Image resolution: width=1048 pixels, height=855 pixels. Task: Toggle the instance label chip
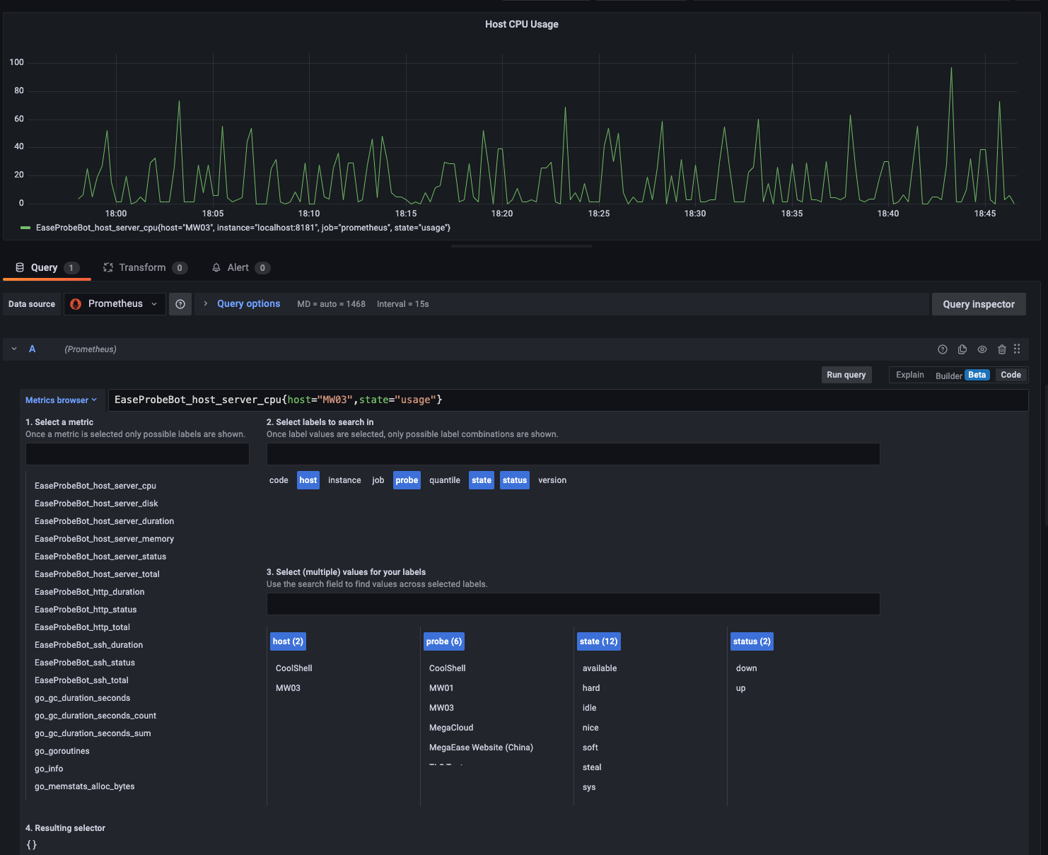point(344,480)
